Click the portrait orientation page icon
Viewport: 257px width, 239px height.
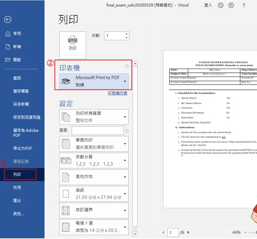click(65, 177)
